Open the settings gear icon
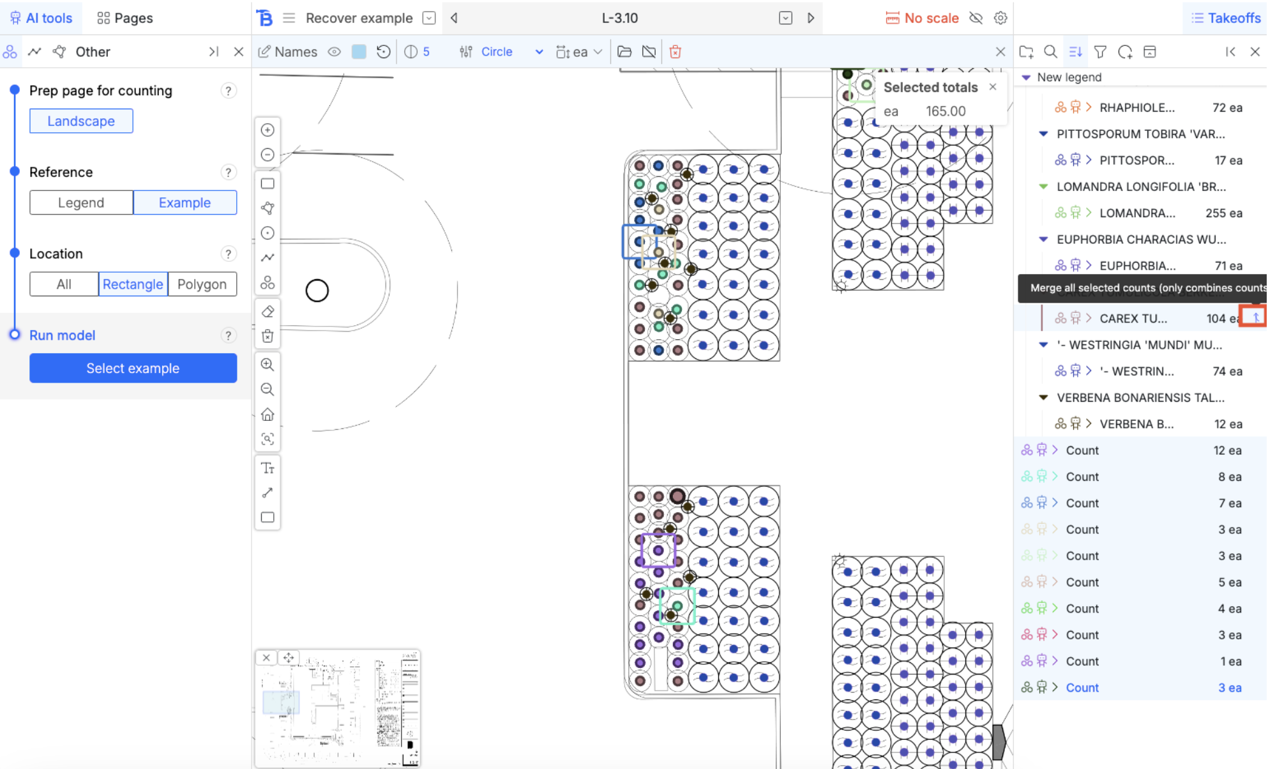1268x769 pixels. pyautogui.click(x=1000, y=18)
